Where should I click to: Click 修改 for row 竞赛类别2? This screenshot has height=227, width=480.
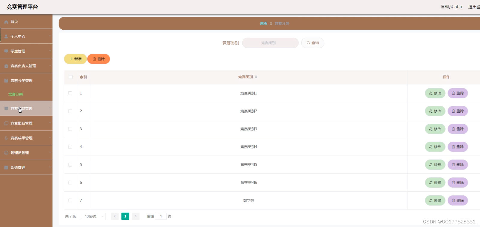point(435,111)
